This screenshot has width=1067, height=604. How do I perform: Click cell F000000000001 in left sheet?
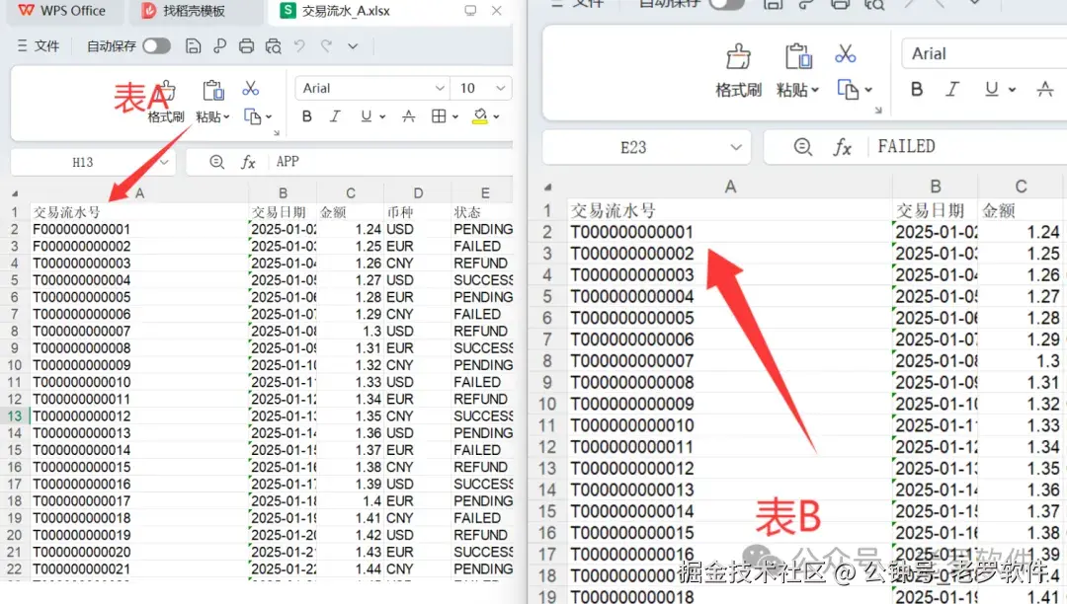pyautogui.click(x=139, y=229)
